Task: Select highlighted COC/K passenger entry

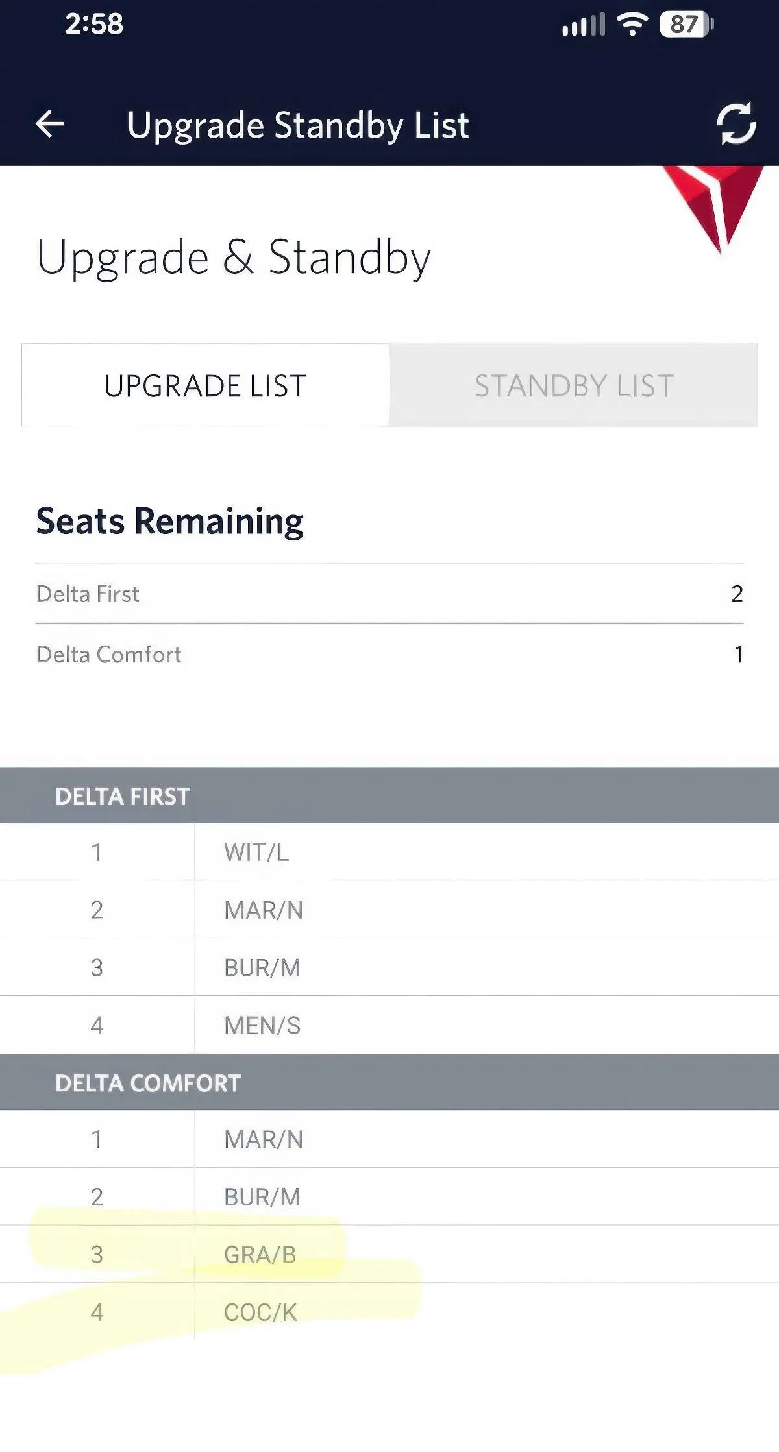Action: (x=260, y=1313)
